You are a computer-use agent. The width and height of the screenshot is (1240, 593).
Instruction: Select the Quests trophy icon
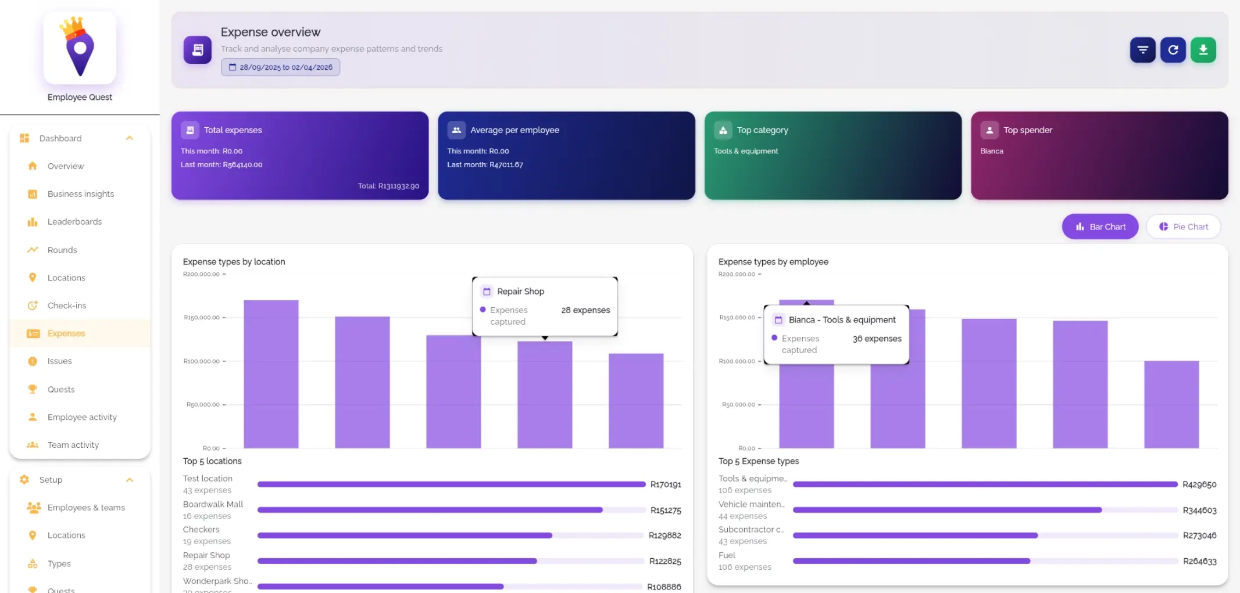coord(33,389)
